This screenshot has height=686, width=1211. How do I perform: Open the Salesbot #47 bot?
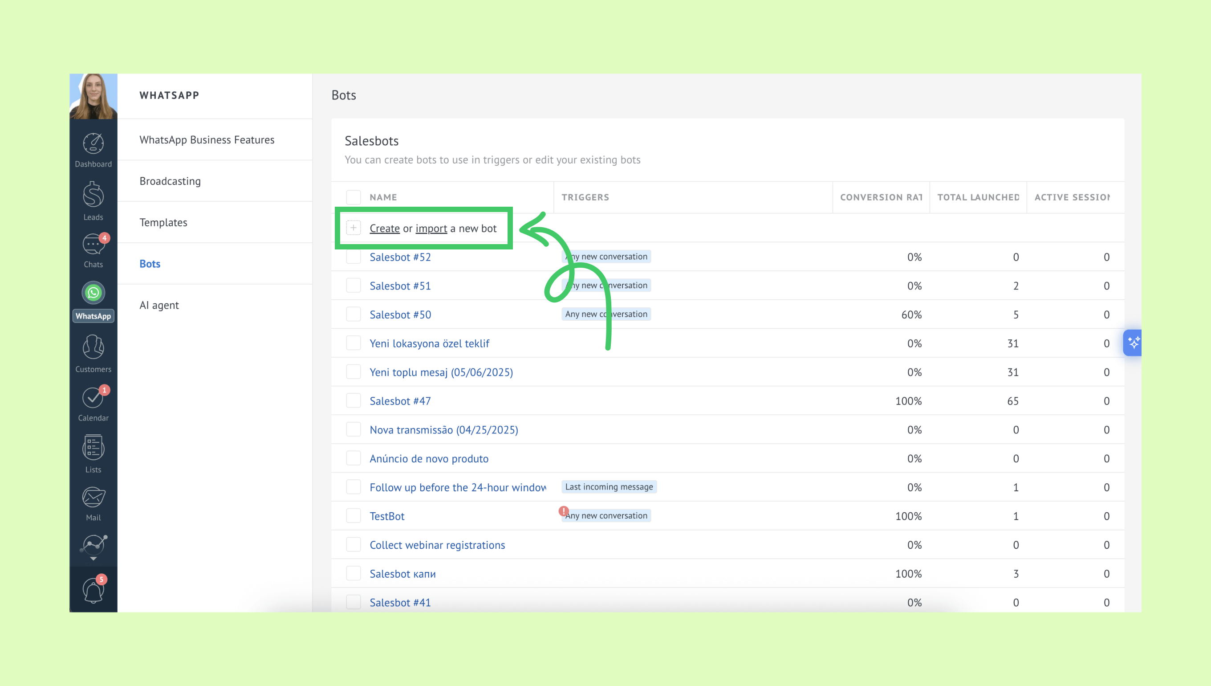[x=400, y=401]
